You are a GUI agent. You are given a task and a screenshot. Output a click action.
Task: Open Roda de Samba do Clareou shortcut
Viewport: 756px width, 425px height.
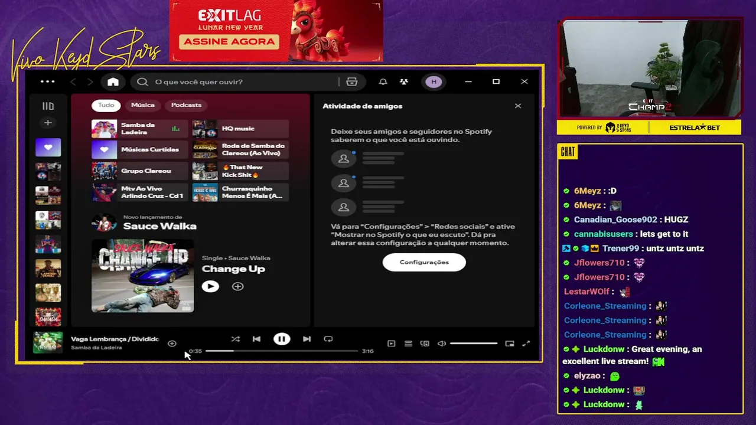(x=240, y=150)
